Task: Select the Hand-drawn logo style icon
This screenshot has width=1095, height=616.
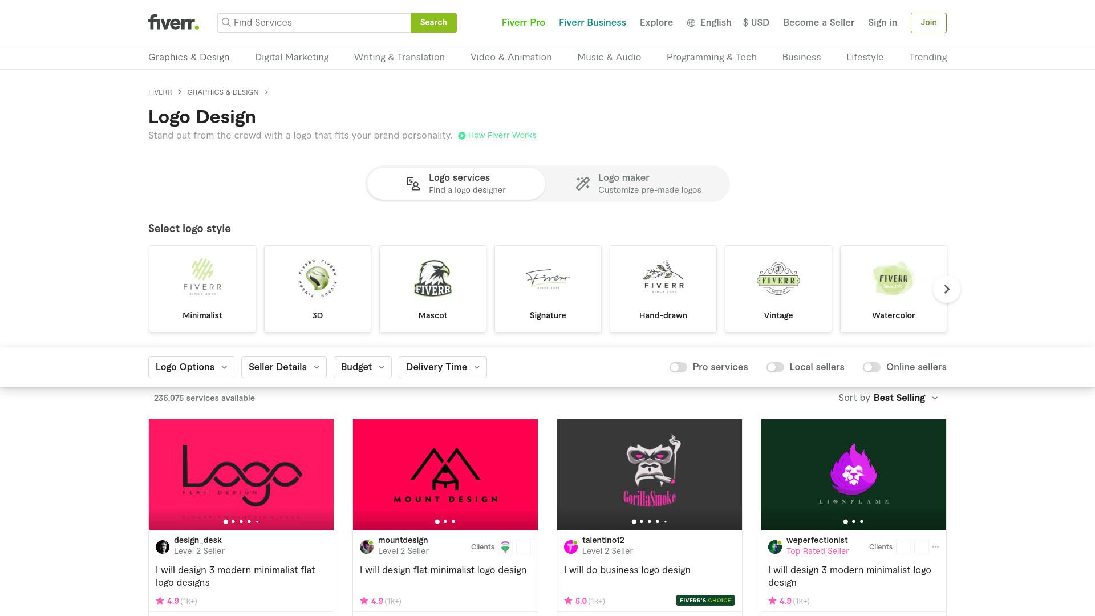Action: tap(663, 278)
